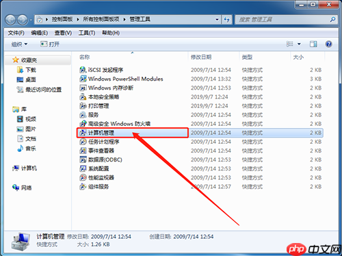342x256 pixels.
Task: Click the 打印管理 icon
Action: point(83,106)
